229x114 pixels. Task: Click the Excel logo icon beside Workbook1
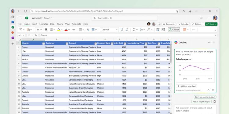click(x=27, y=18)
